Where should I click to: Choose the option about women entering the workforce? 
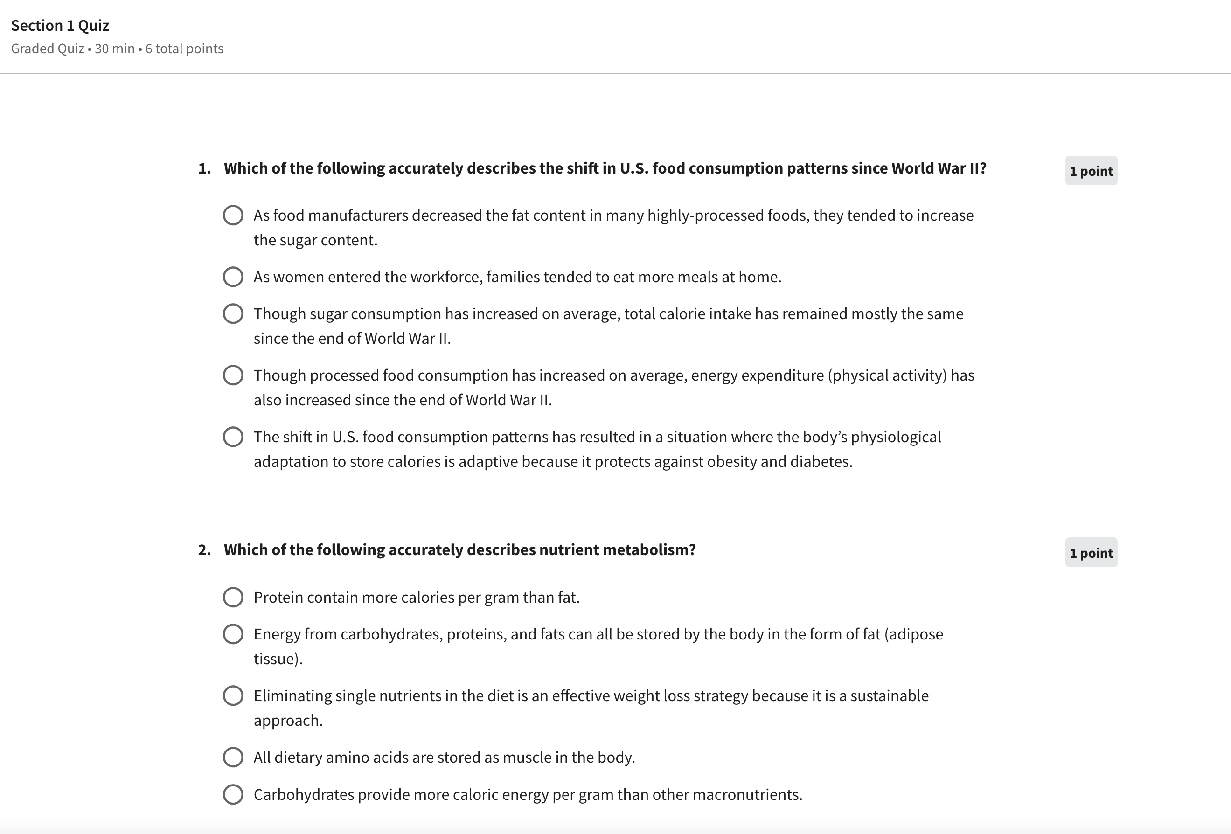(x=233, y=277)
